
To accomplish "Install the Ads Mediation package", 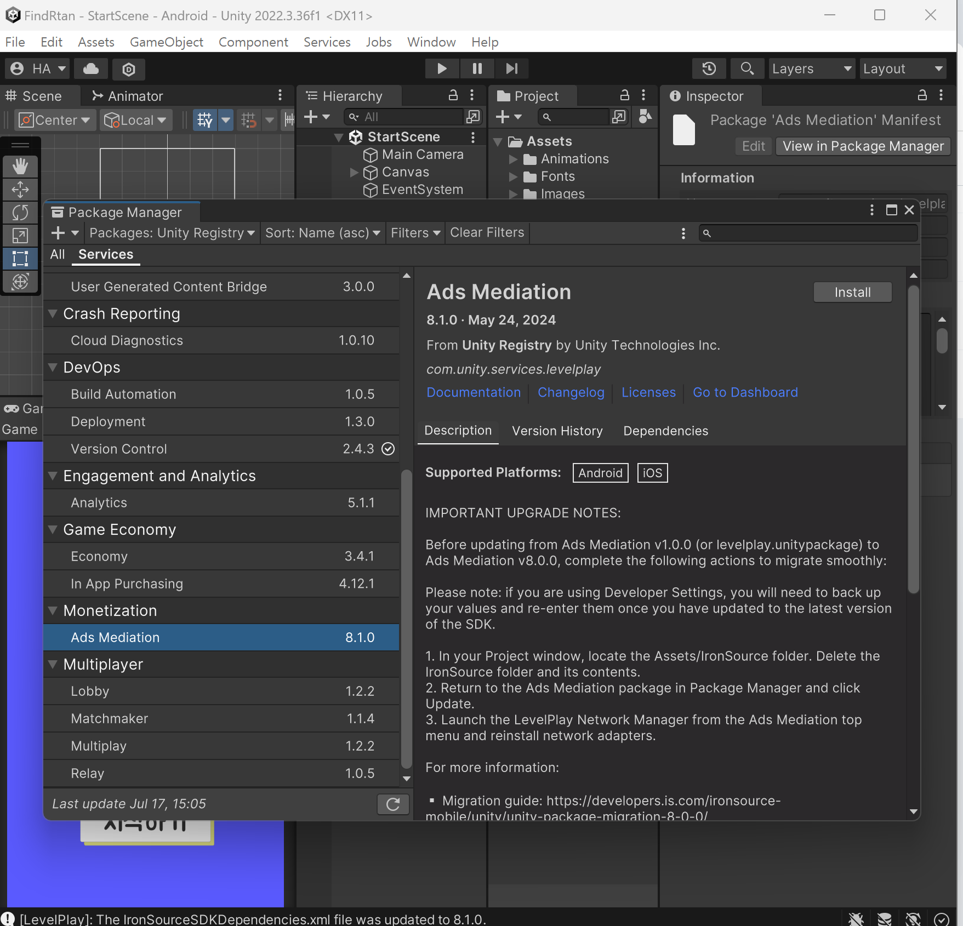I will click(x=852, y=293).
